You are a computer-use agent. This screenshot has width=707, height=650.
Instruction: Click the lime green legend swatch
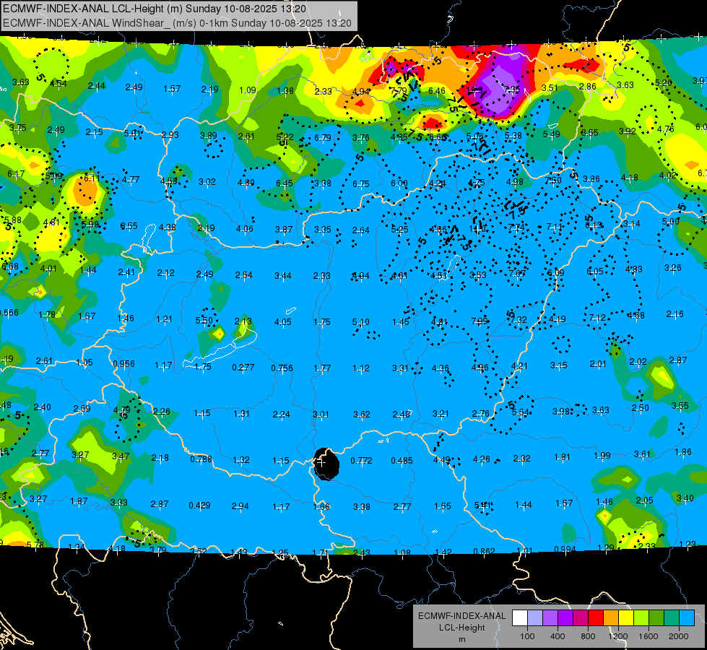(x=641, y=617)
